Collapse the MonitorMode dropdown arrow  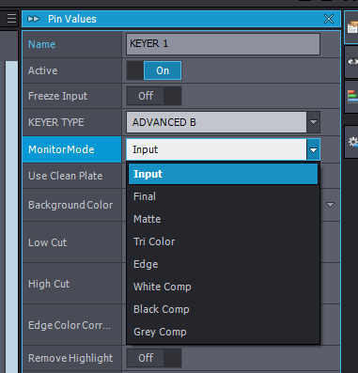(313, 149)
